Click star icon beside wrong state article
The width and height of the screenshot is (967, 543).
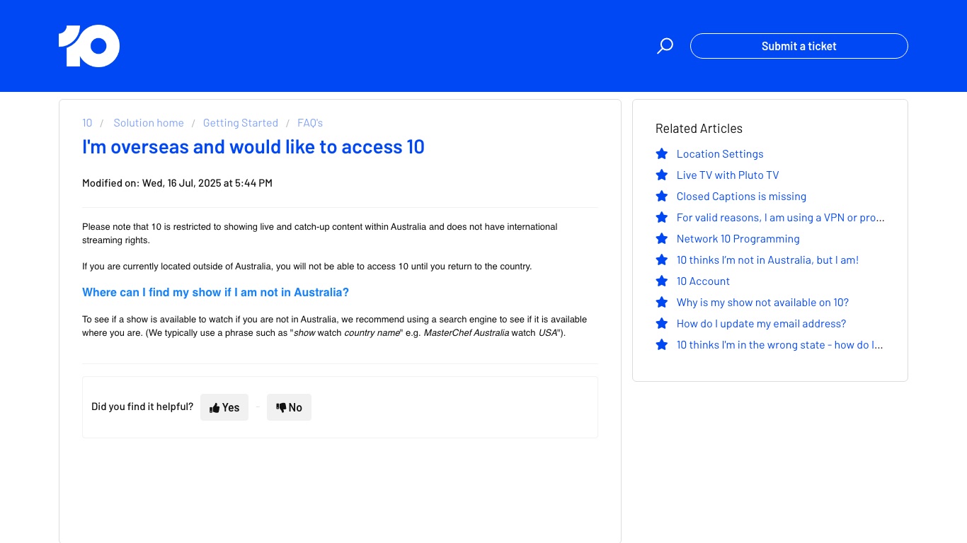tap(662, 344)
